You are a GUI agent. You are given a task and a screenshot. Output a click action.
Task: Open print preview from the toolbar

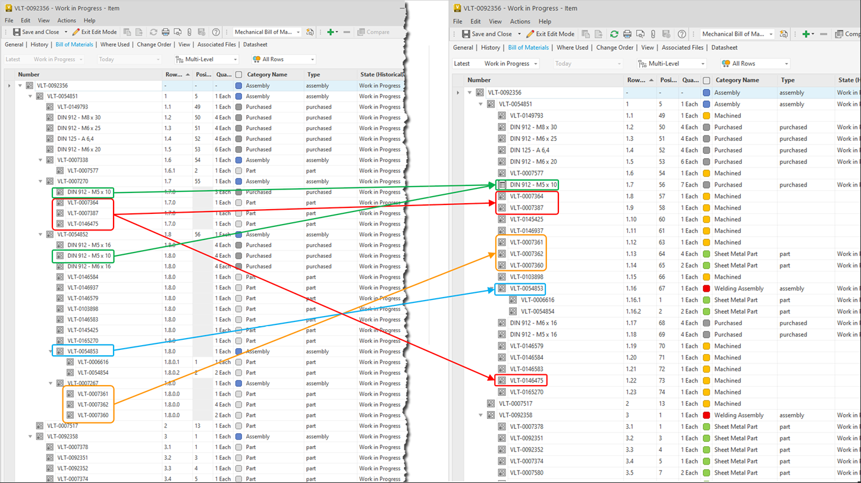pos(178,32)
